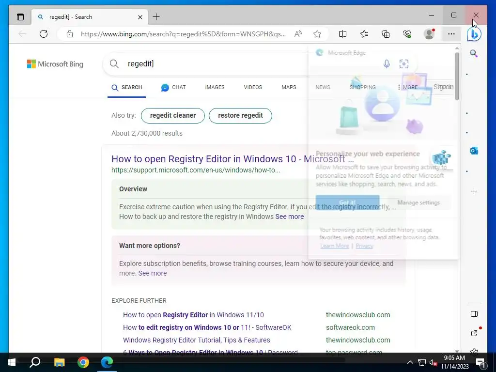The image size is (496, 372).
Task: Open the profile avatar icon
Action: coord(429,34)
